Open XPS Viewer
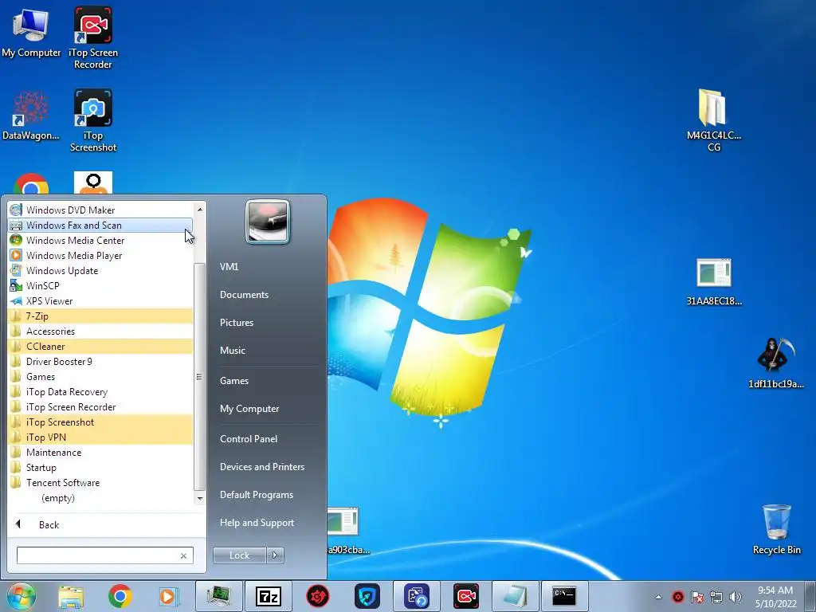The image size is (816, 612). 100,300
